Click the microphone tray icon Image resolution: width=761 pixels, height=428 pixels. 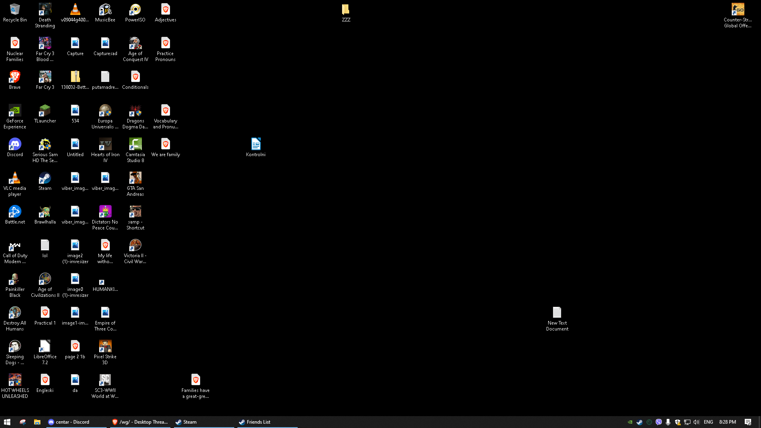(668, 422)
